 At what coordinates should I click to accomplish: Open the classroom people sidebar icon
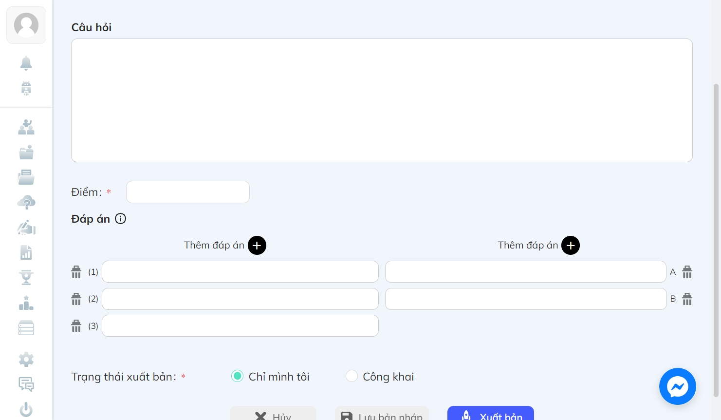[x=26, y=127]
